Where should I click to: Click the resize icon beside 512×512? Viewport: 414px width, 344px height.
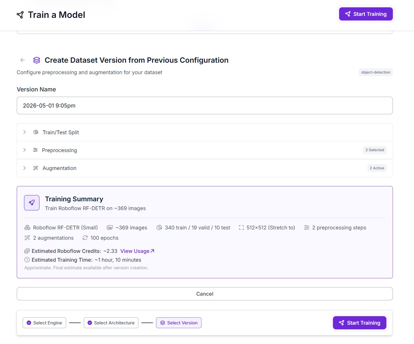241,228
